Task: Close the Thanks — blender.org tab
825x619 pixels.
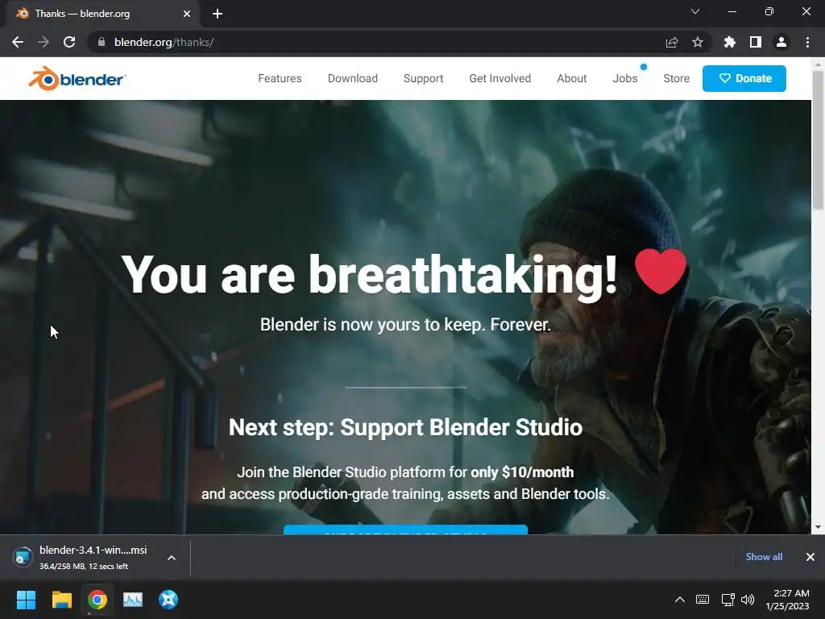Action: pos(187,14)
